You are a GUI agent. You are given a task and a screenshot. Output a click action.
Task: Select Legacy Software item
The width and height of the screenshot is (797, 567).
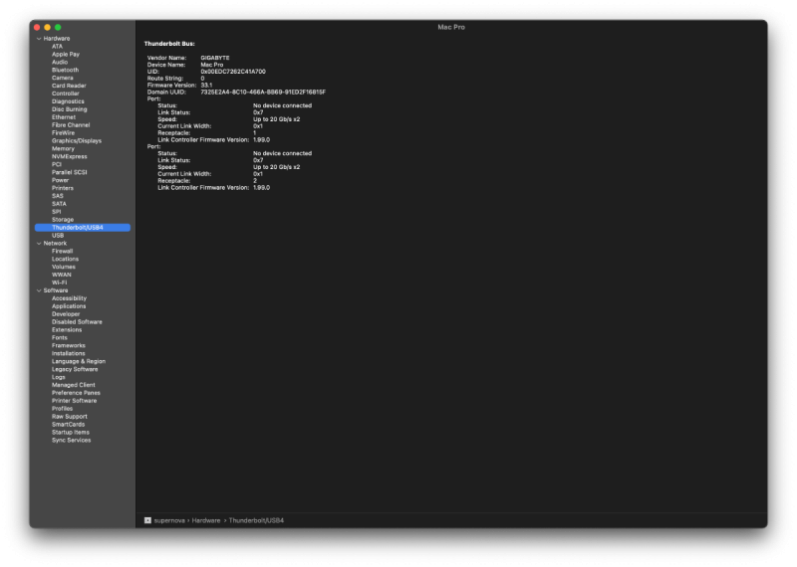pos(75,369)
